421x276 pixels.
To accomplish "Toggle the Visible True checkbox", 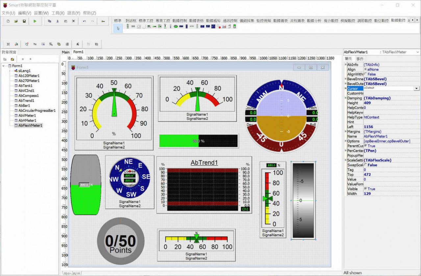I will pos(366,189).
